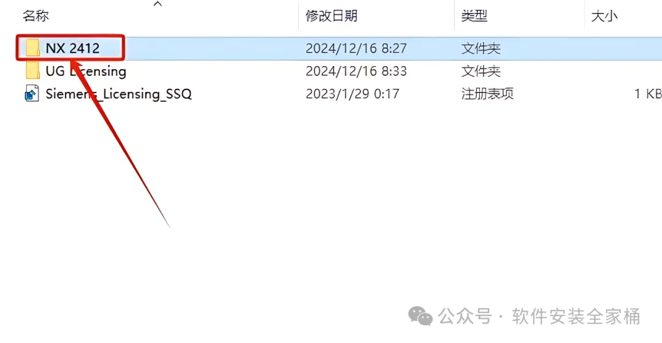Select the Siemens_Licensing_SSQ file name
The height and width of the screenshot is (343, 662).
pos(119,94)
